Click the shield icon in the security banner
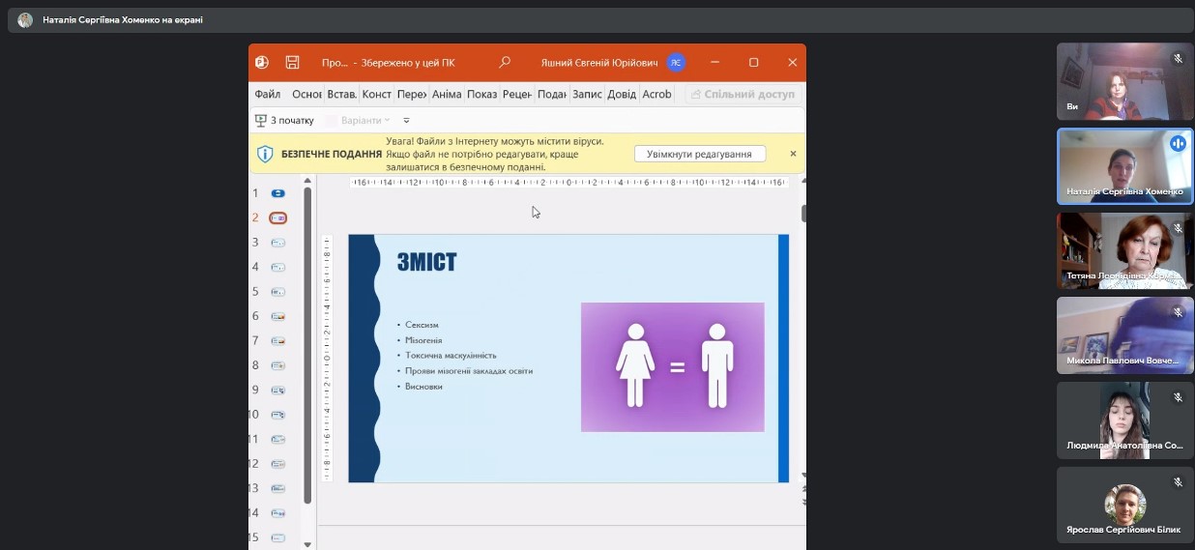 coord(265,154)
